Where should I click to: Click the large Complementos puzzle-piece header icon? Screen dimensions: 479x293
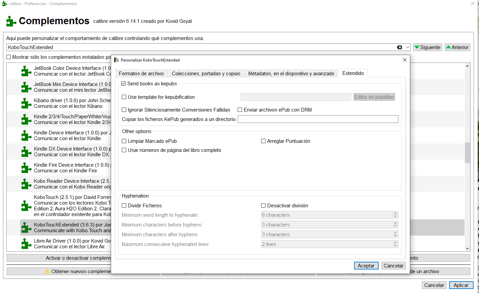11,21
